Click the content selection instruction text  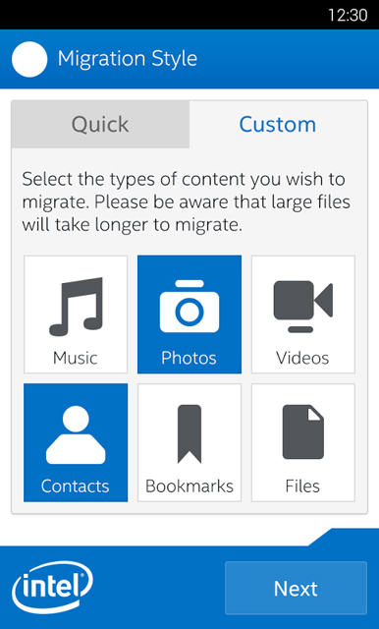(187, 202)
